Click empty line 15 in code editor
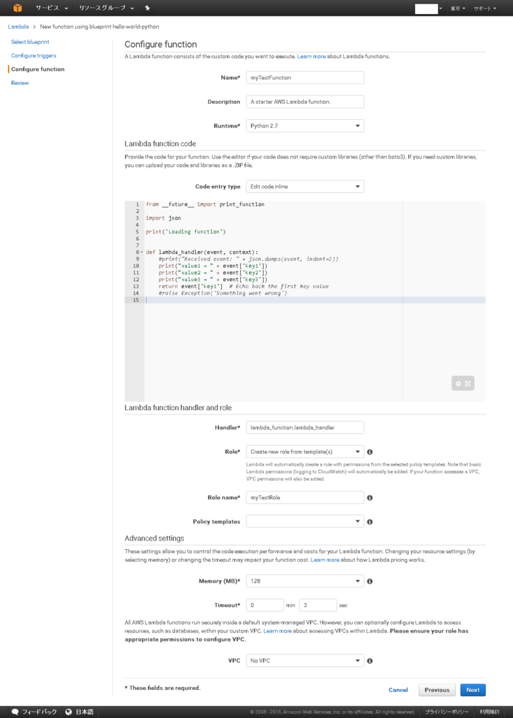 [316, 300]
